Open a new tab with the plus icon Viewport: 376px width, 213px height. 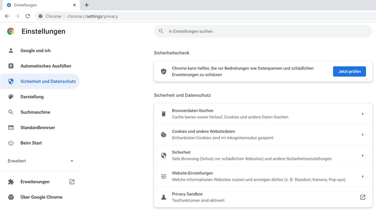86,5
